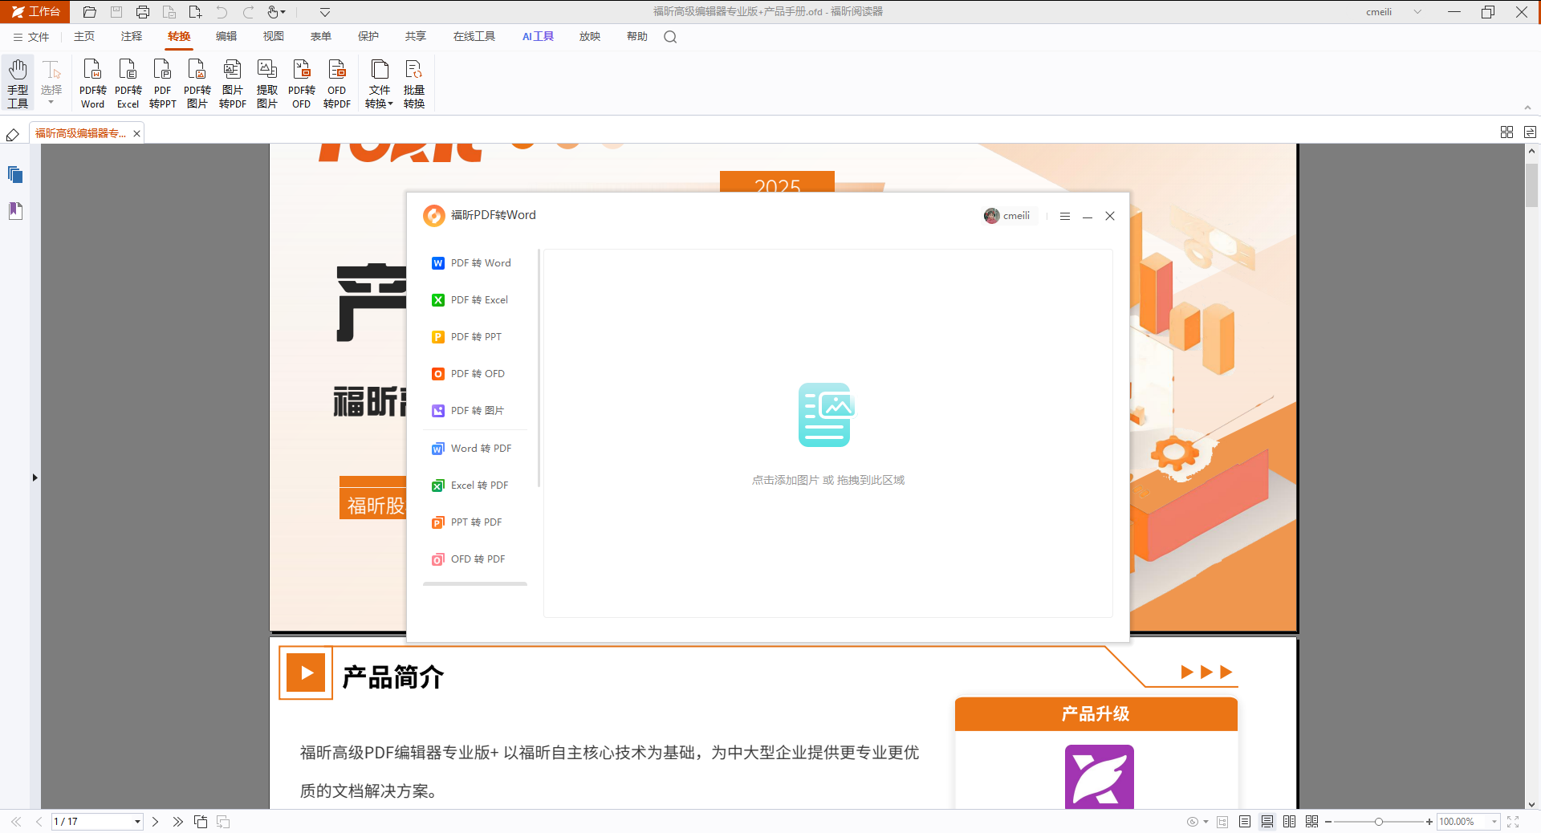This screenshot has height=833, width=1541.
Task: Close the 福昕高级编辑器 document tab
Action: 137,134
